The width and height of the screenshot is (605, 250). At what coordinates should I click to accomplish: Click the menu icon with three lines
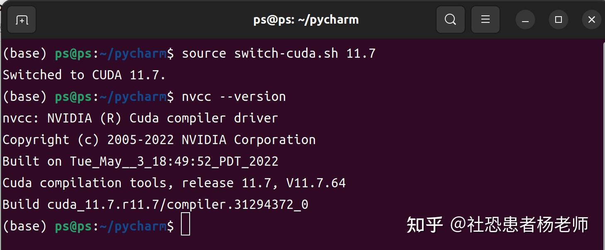pyautogui.click(x=485, y=19)
